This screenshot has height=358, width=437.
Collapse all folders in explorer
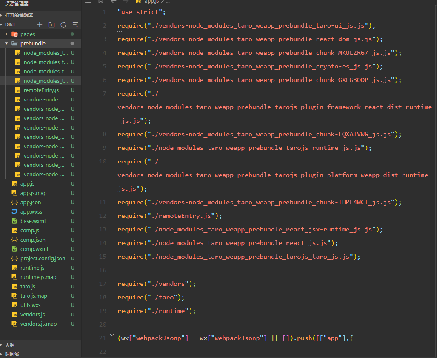(75, 25)
